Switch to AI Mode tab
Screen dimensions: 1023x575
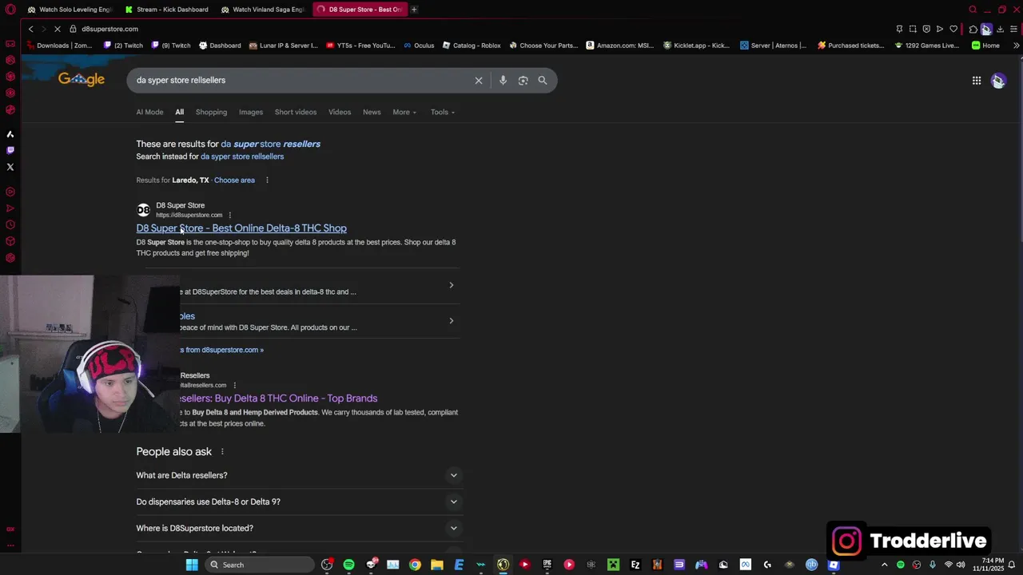click(x=149, y=112)
